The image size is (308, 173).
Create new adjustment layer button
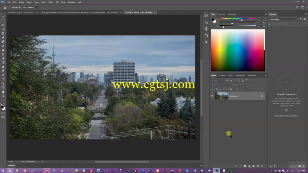pos(249,166)
